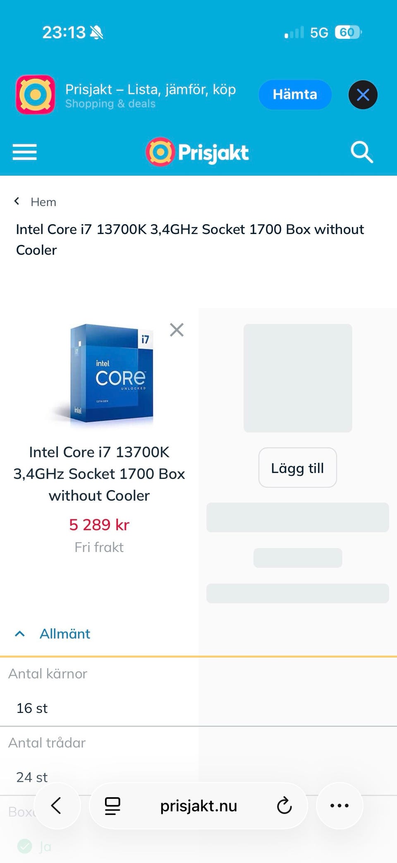Open the hamburger navigation menu

(25, 152)
